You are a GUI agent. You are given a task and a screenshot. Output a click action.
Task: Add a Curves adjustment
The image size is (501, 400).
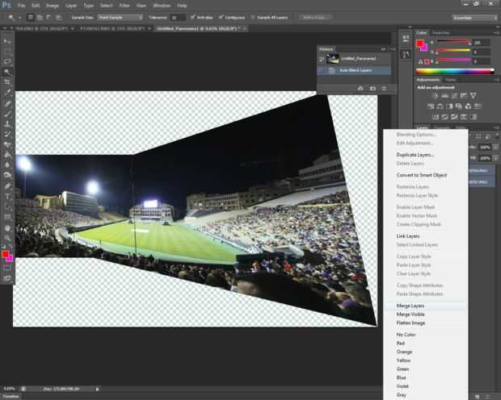point(454,95)
